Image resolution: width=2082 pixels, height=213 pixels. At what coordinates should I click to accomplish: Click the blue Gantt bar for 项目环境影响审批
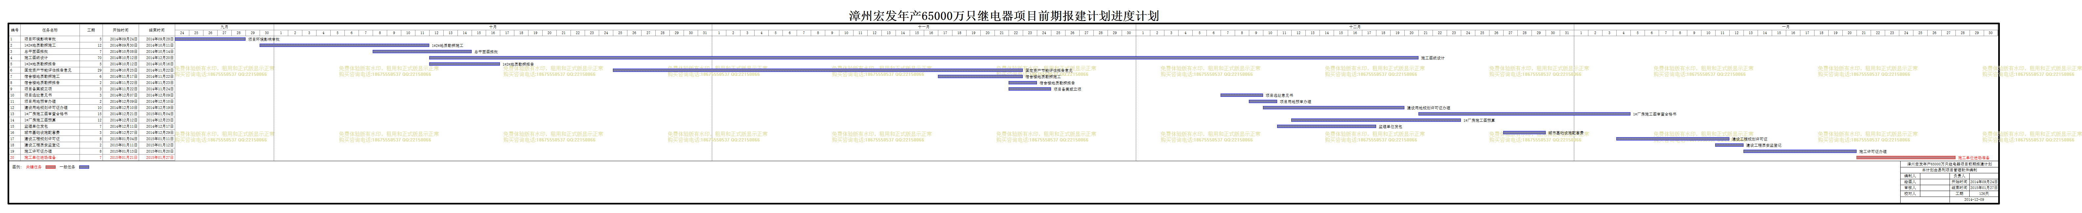(210, 39)
